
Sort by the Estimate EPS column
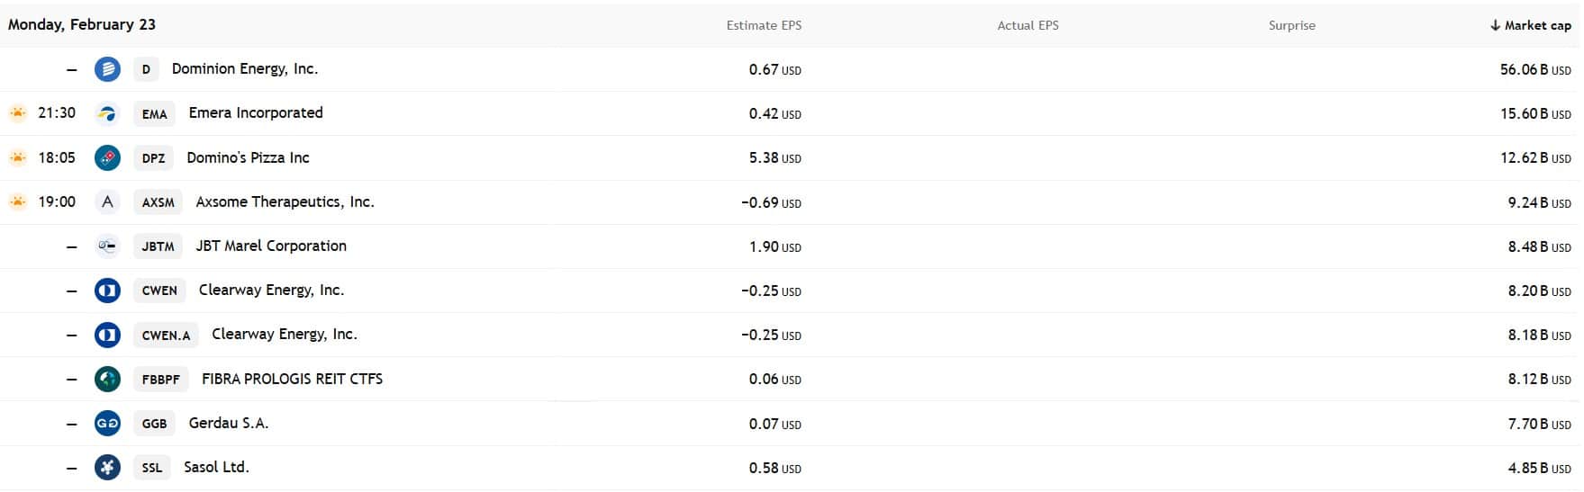click(x=764, y=25)
